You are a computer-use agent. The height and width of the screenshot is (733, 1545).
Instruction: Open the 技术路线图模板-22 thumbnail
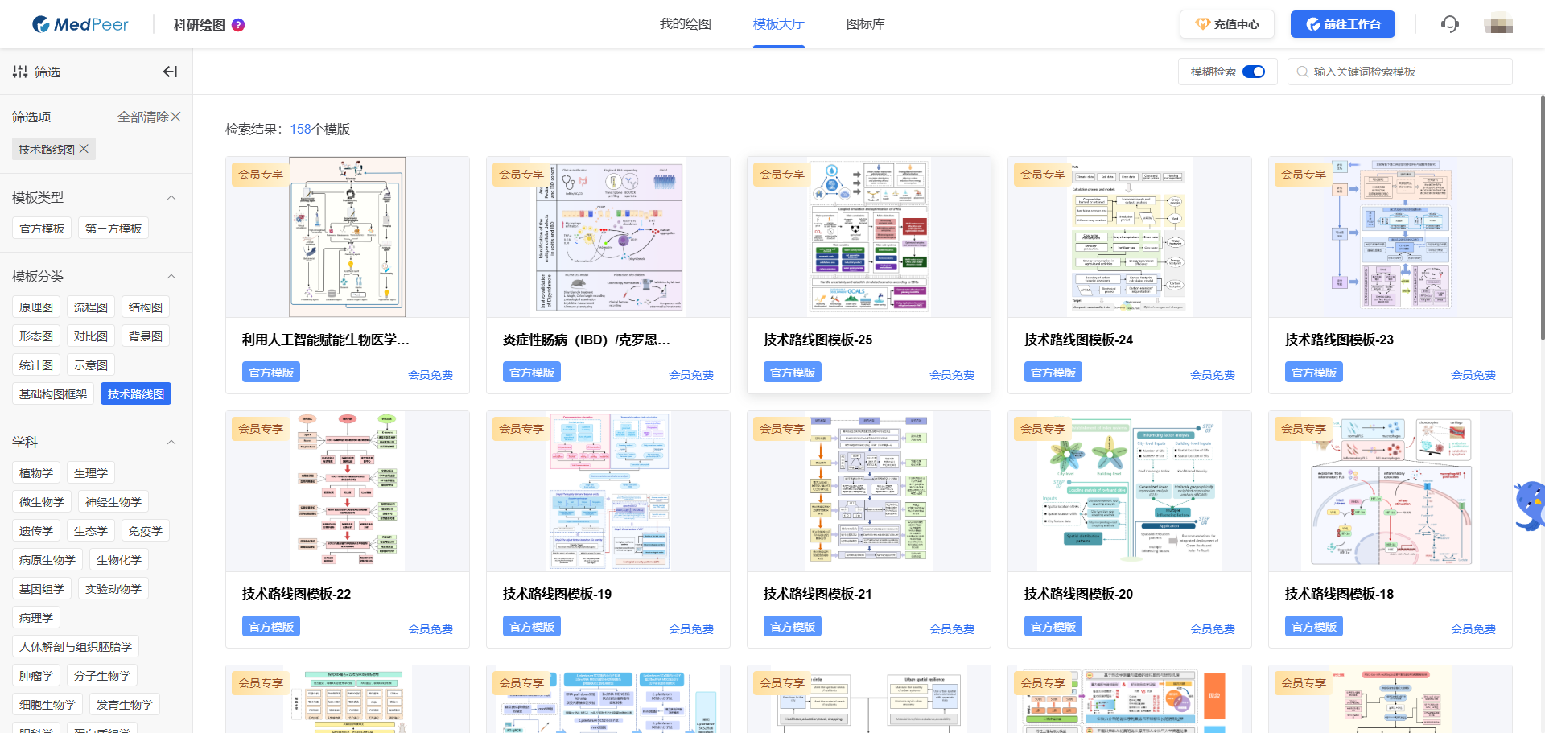tap(348, 491)
